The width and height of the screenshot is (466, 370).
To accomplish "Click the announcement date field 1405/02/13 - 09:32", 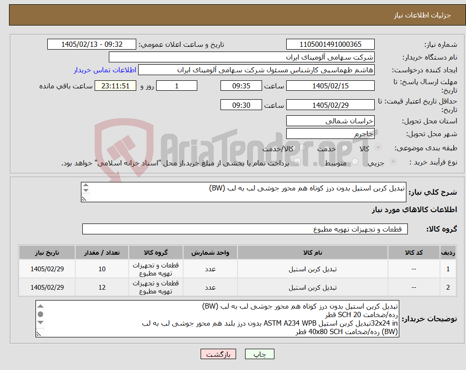I will pyautogui.click(x=91, y=44).
